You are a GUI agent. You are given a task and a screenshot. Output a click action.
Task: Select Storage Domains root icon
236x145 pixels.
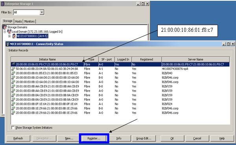pyautogui.click(x=5, y=27)
